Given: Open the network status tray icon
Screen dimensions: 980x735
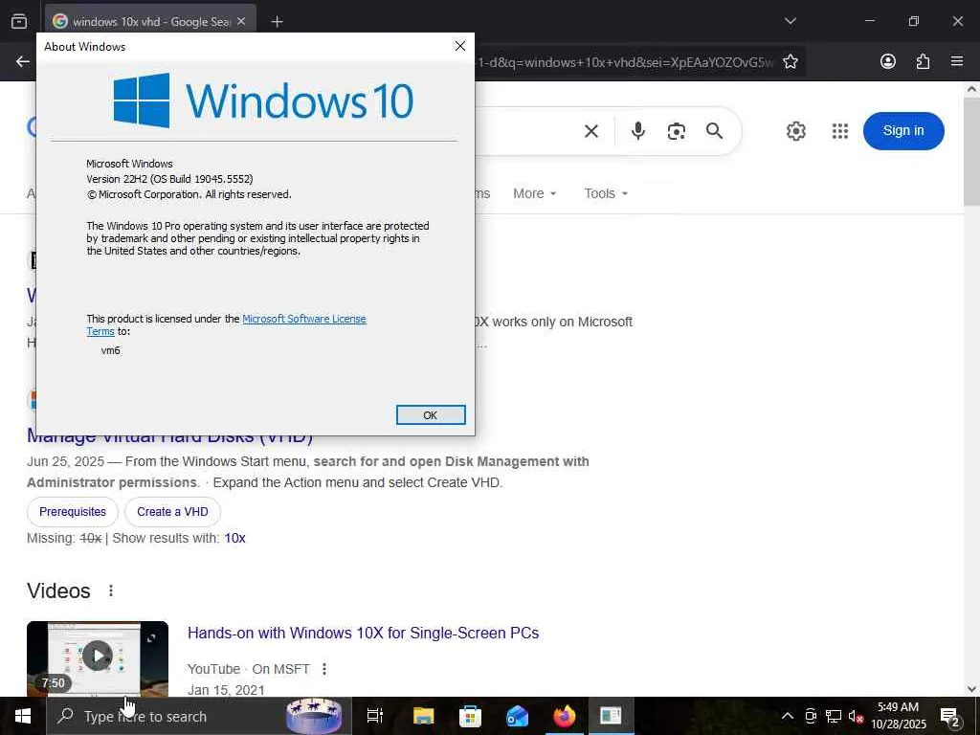Looking at the screenshot, I should click(x=834, y=716).
